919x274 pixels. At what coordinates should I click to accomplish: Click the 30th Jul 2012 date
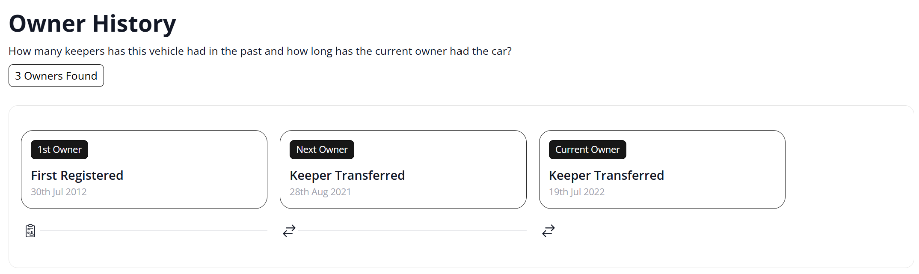59,192
